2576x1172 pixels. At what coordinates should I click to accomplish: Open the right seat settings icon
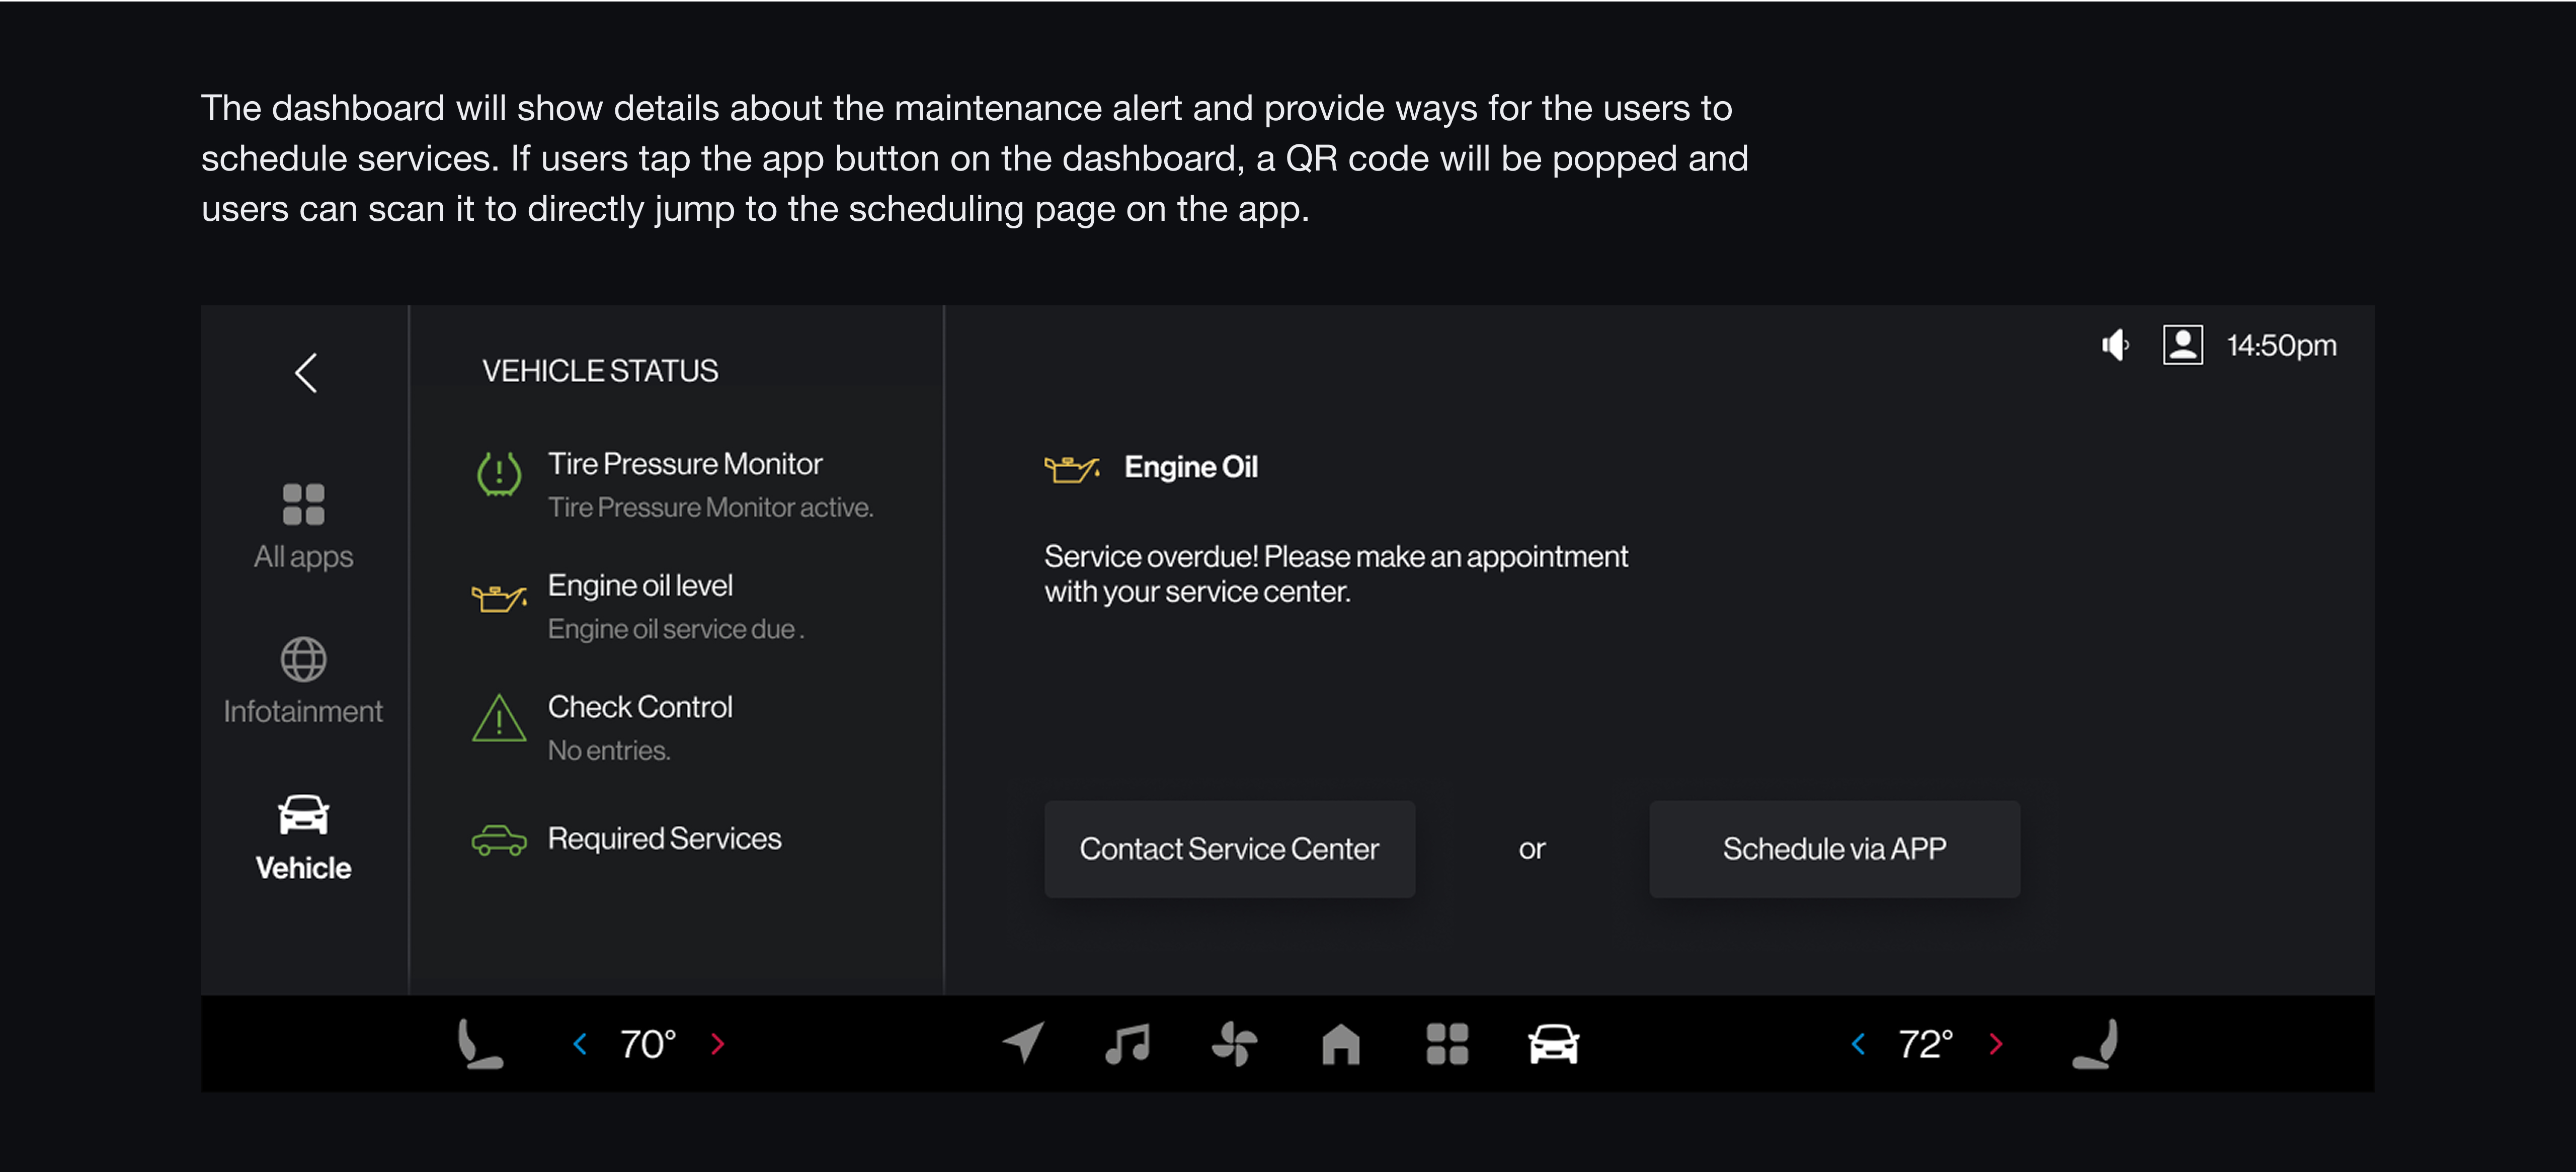point(2096,1043)
